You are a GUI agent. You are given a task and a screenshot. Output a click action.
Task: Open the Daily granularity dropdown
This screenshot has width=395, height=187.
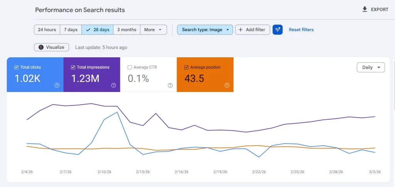click(x=371, y=67)
